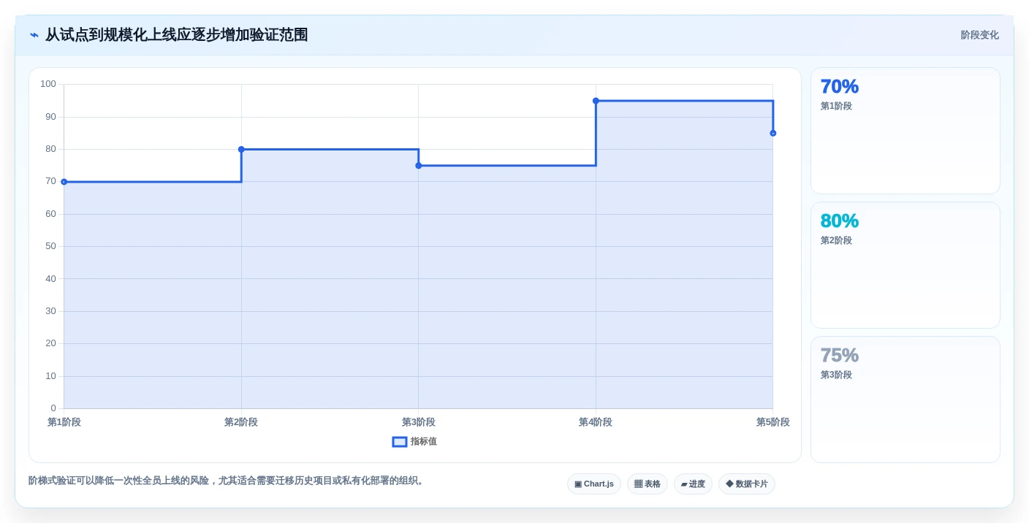Select the 表格 tag chip

pos(648,484)
